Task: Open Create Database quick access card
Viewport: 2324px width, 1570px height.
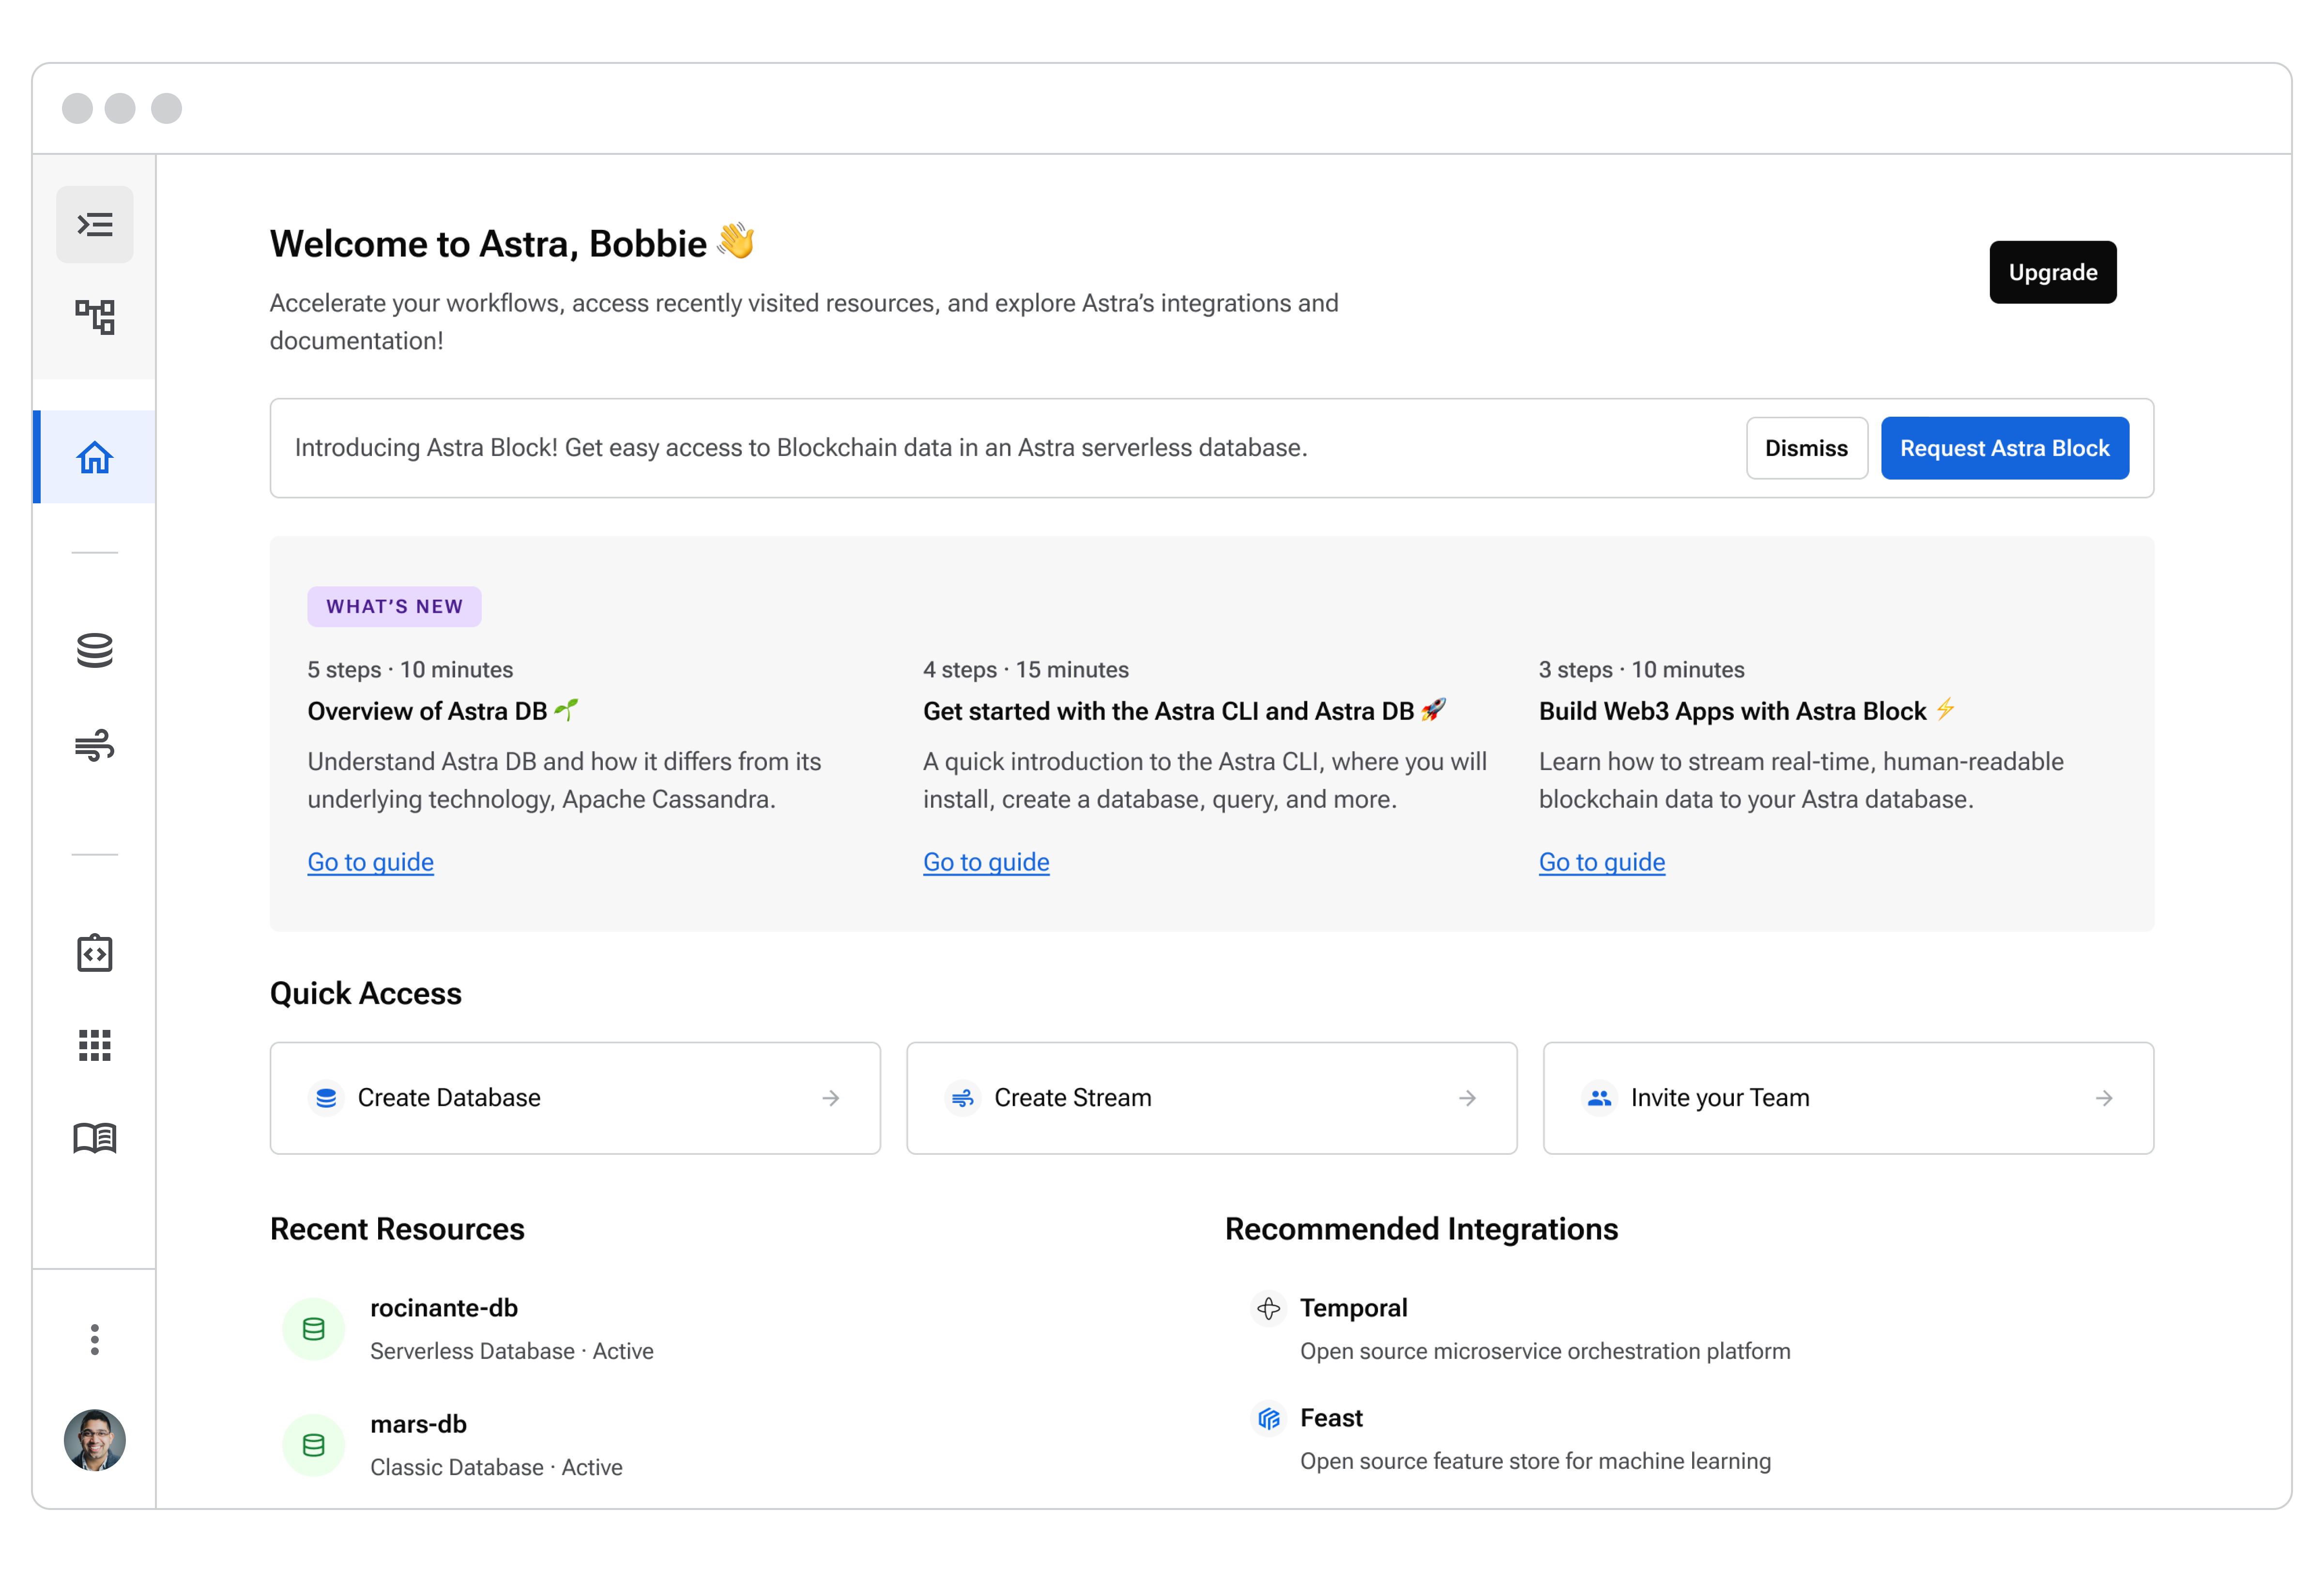Action: coord(575,1097)
